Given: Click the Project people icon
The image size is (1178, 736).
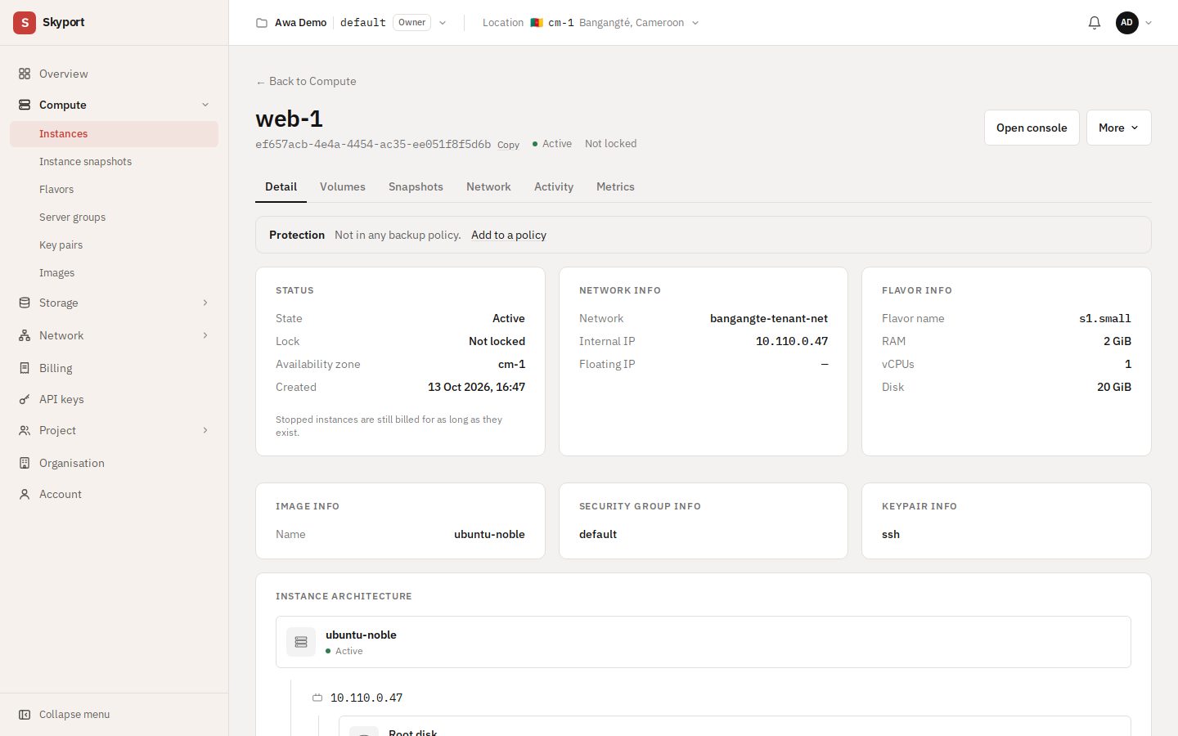Looking at the screenshot, I should [x=25, y=430].
